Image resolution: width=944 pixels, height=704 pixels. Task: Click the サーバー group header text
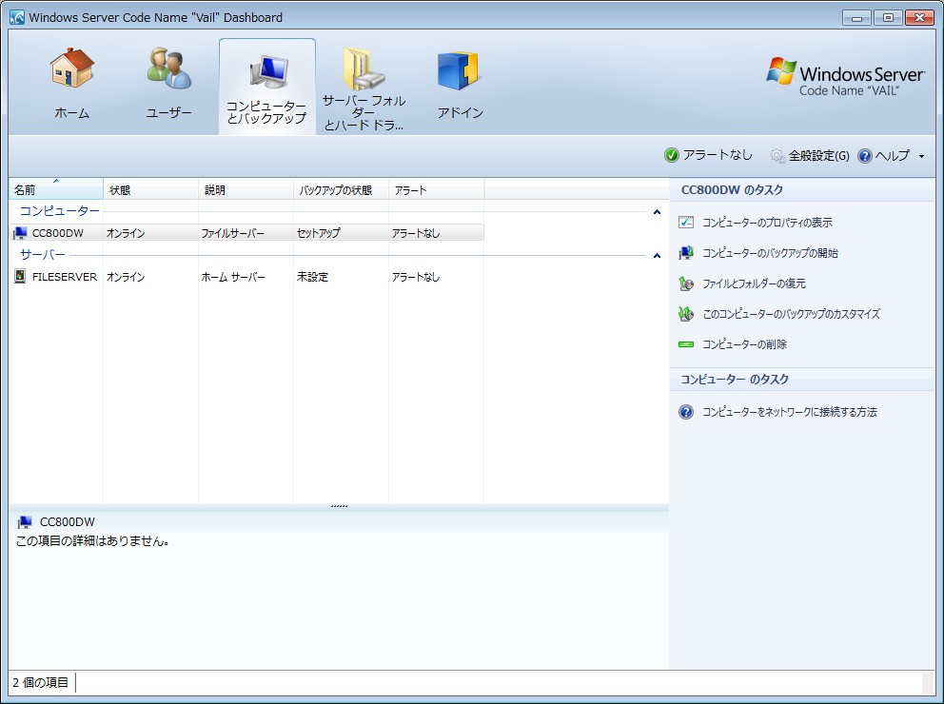[42, 255]
